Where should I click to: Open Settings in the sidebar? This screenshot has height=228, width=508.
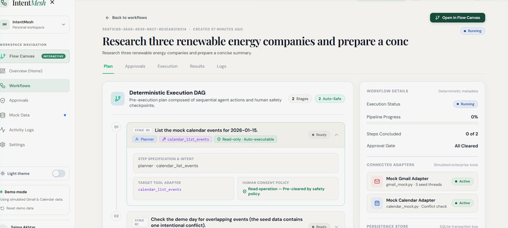click(35, 144)
